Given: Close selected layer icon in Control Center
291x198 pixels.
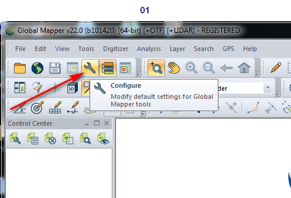Looking at the screenshot, I should [x=51, y=139].
